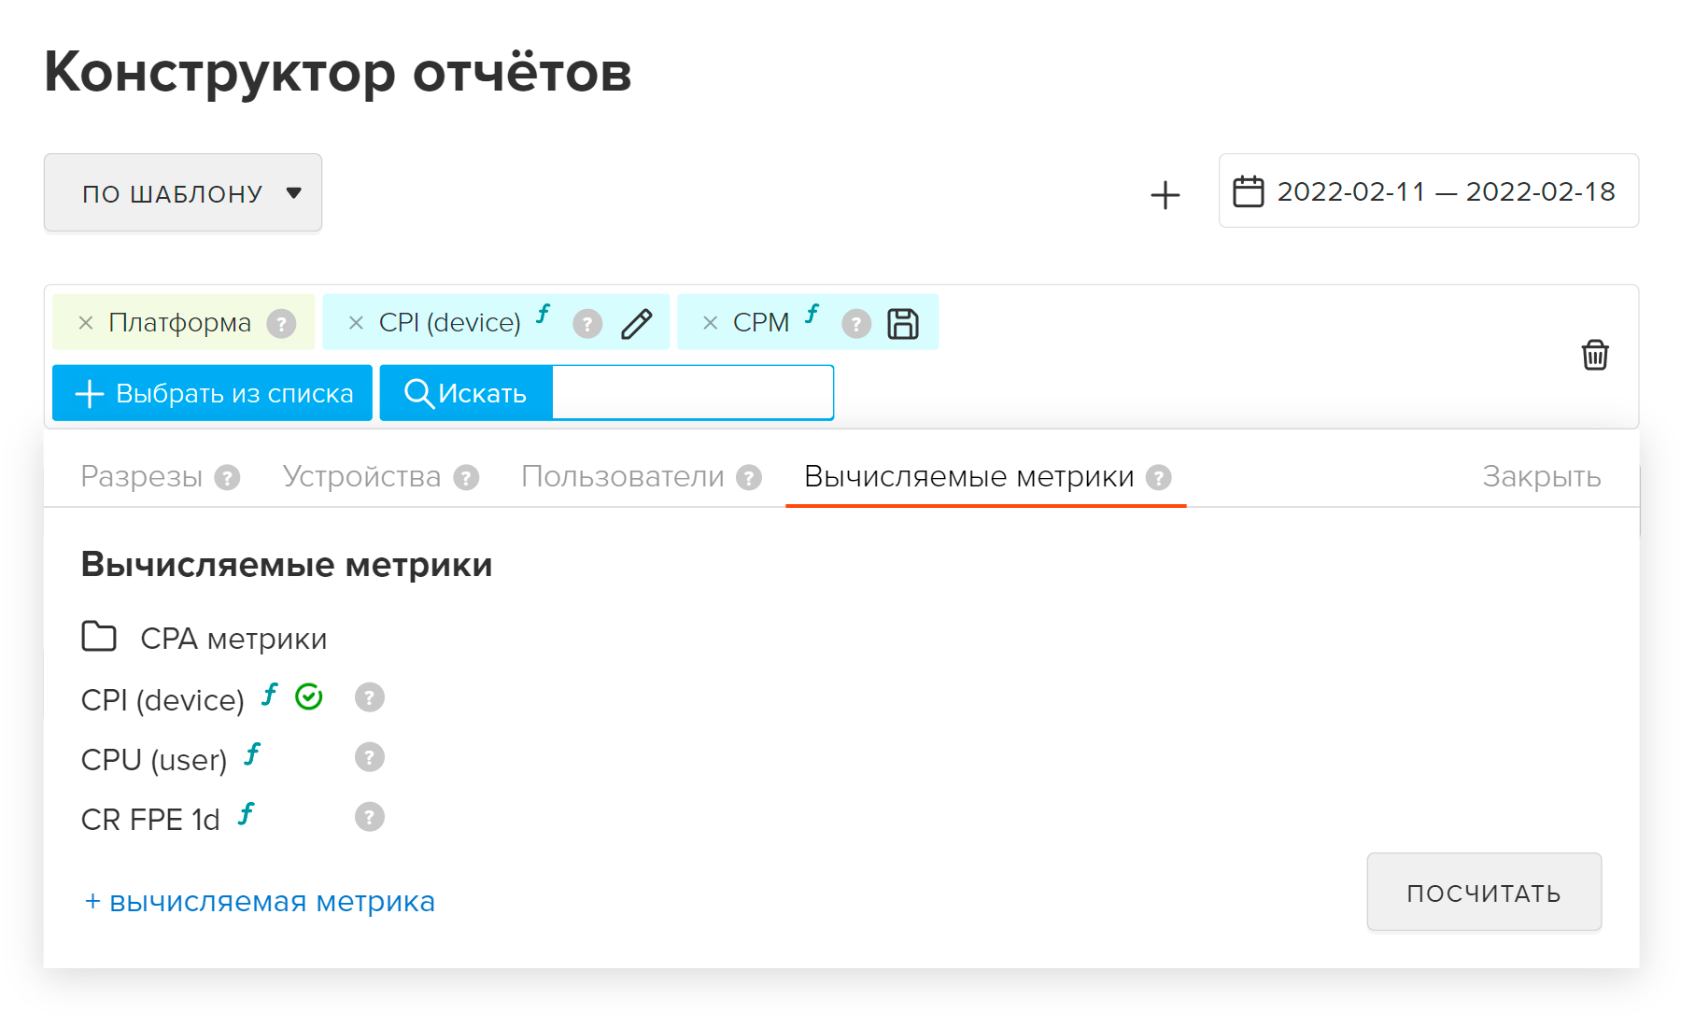Select the CR FPE 1d metric
Image resolution: width=1681 pixels, height=1027 pixels.
(150, 820)
